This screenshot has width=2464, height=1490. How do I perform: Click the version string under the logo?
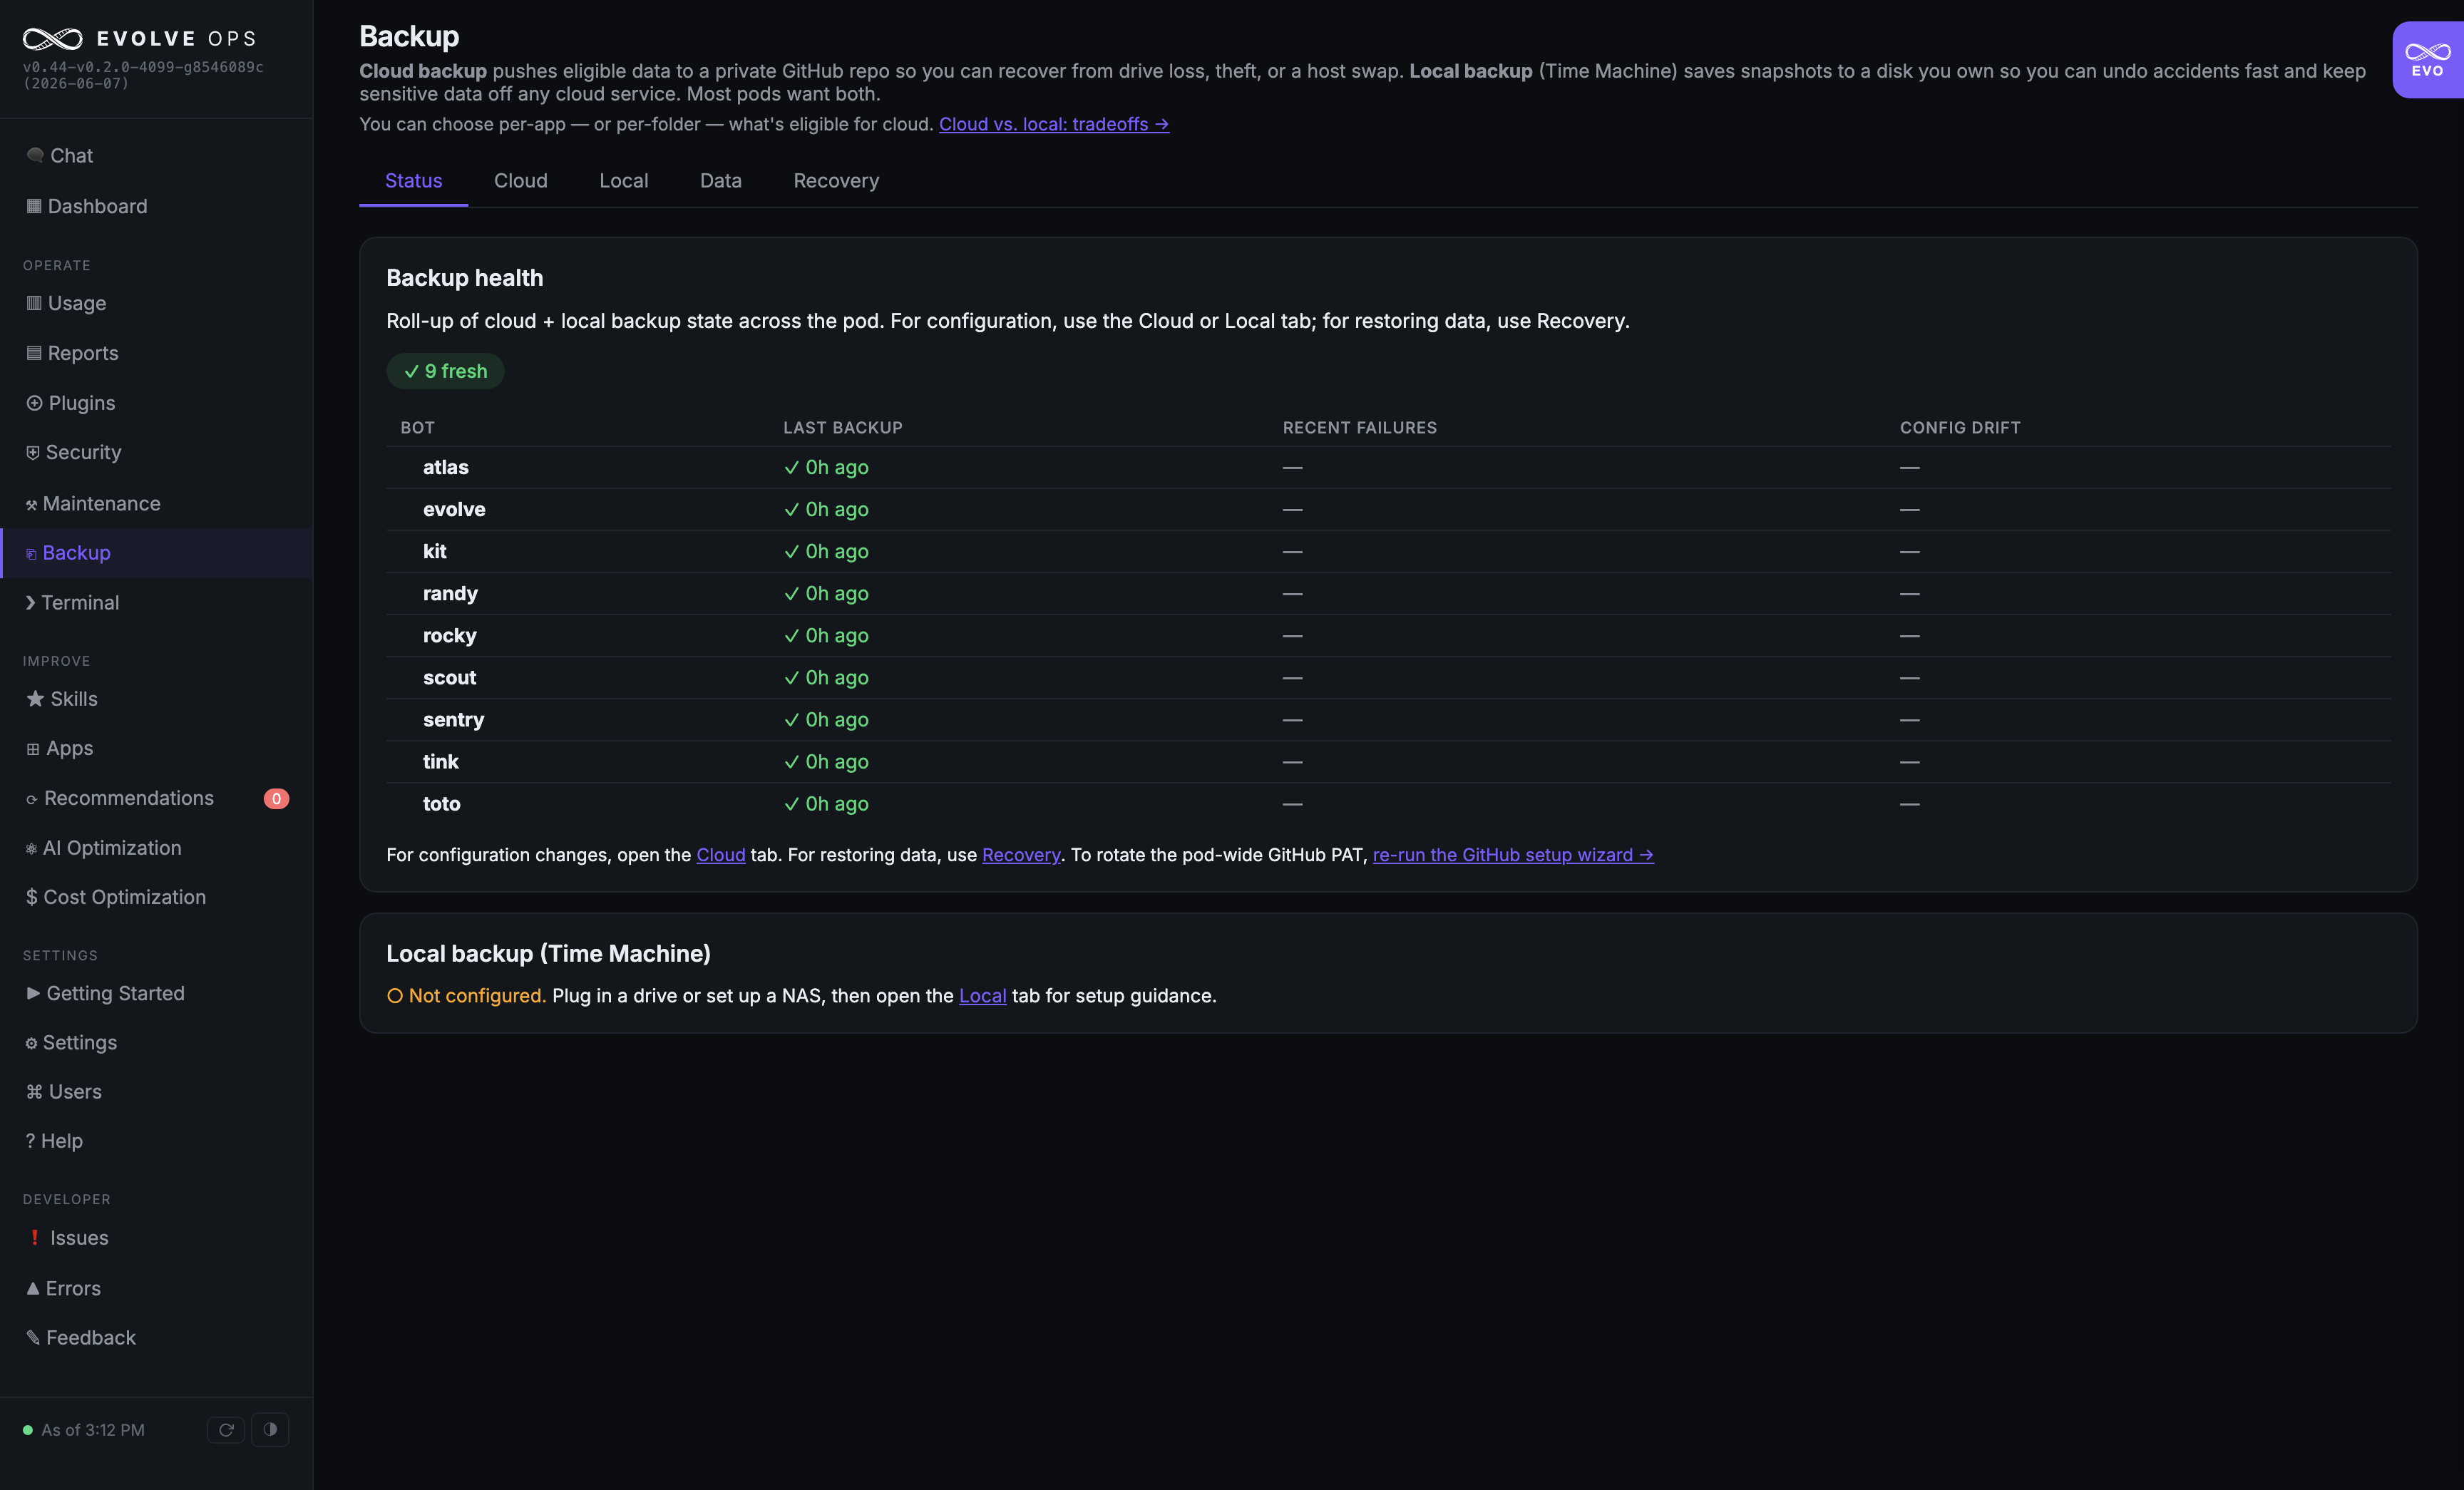coord(142,75)
